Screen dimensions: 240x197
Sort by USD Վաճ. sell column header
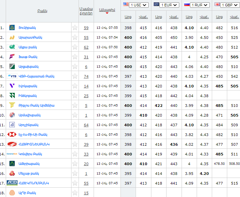pyautogui.click(x=143, y=17)
